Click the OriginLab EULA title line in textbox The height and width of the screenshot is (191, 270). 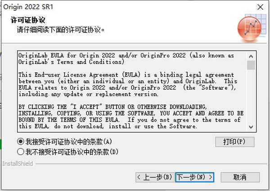(126, 59)
